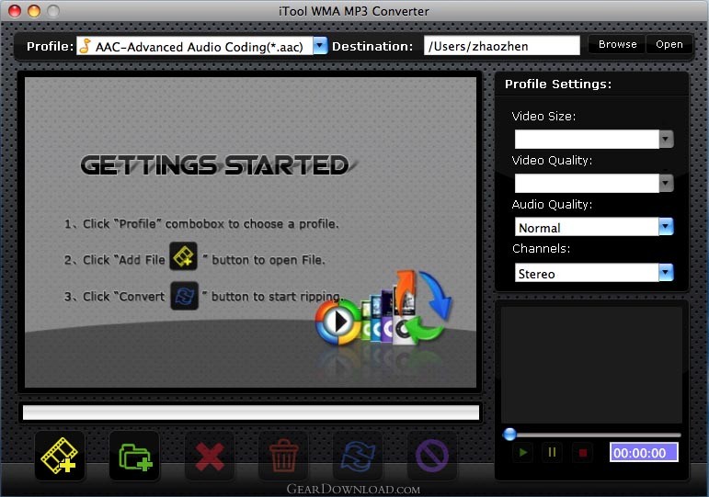Viewport: 709px width, 497px height.
Task: Click the Channels: label
Action: point(541,248)
